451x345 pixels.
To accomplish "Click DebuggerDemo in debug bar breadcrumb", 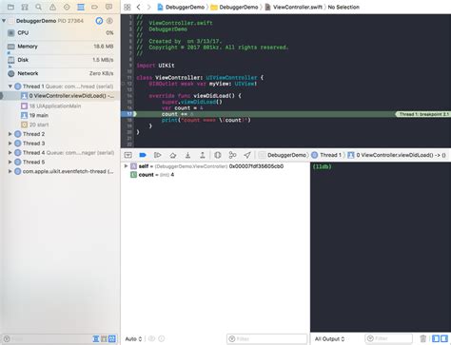I will (283, 155).
